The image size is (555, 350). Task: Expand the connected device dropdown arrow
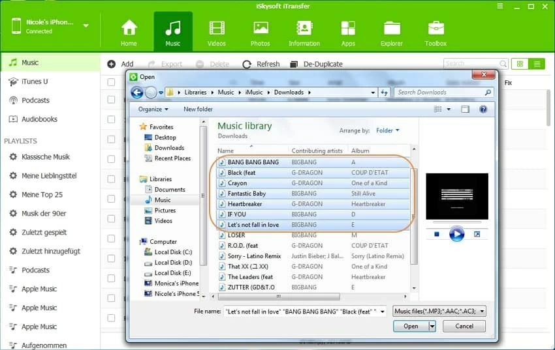coord(86,26)
